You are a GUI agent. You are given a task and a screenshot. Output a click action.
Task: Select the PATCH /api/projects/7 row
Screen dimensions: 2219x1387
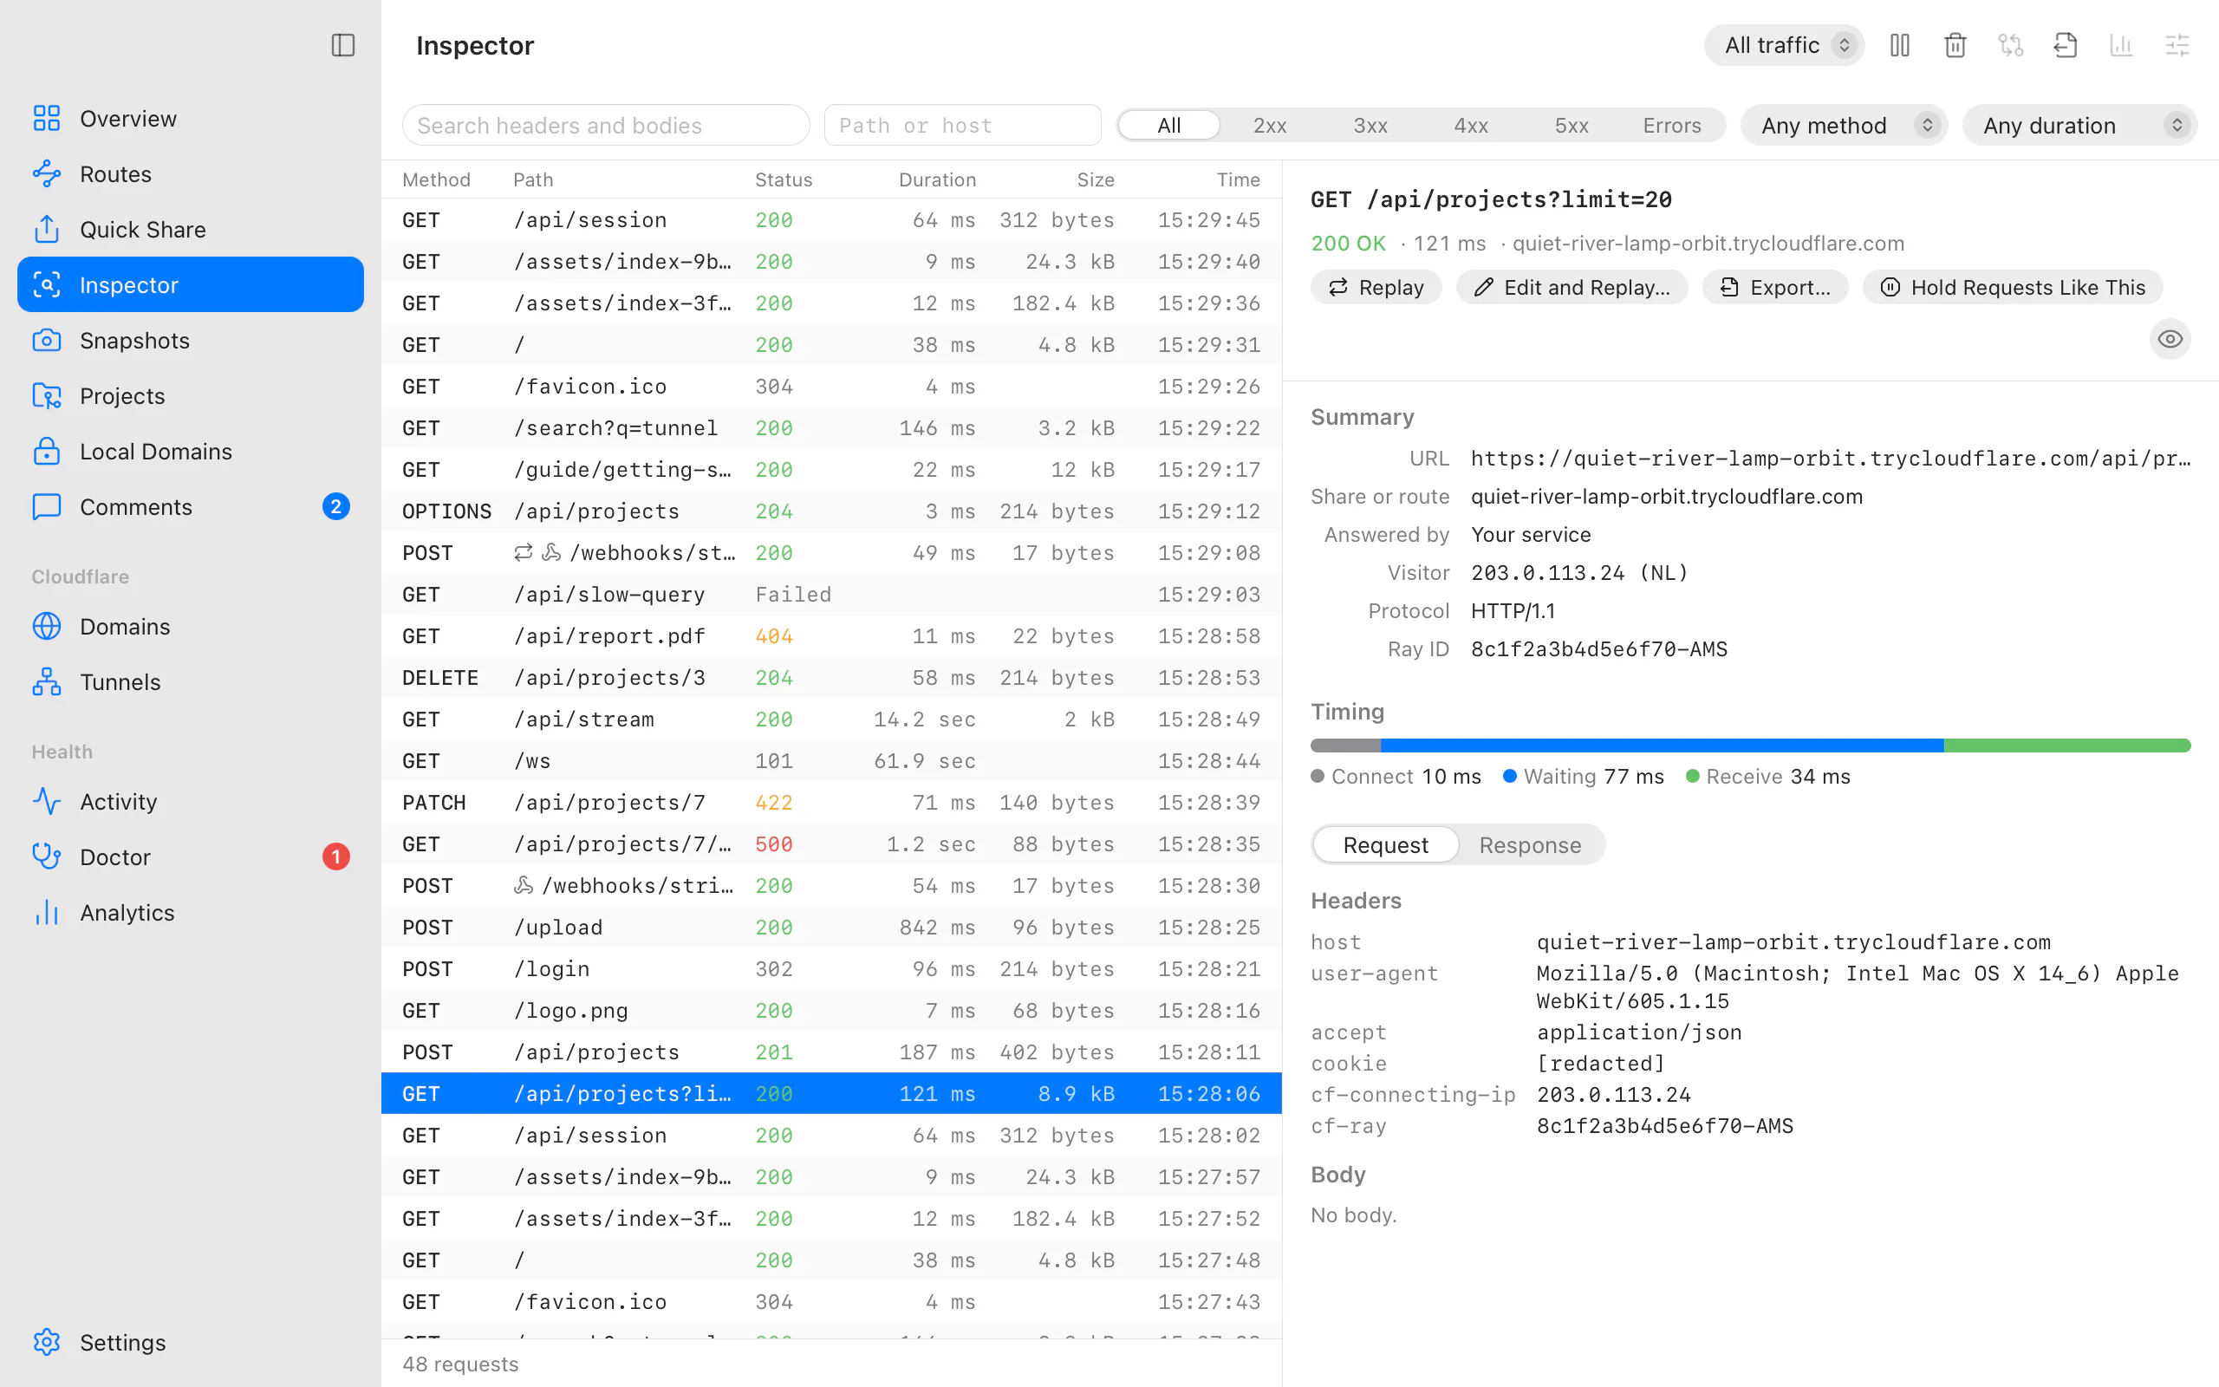tap(830, 803)
